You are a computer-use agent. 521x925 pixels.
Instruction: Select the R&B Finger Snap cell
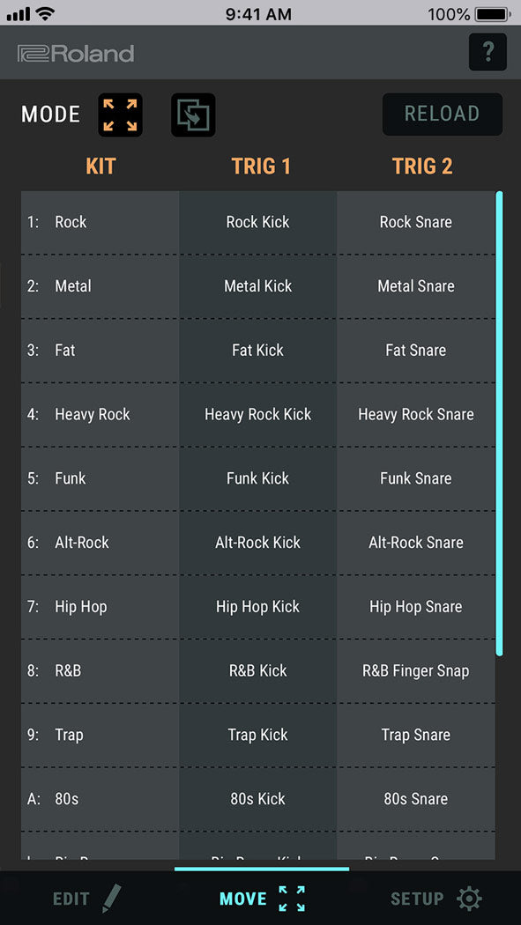[x=416, y=670]
